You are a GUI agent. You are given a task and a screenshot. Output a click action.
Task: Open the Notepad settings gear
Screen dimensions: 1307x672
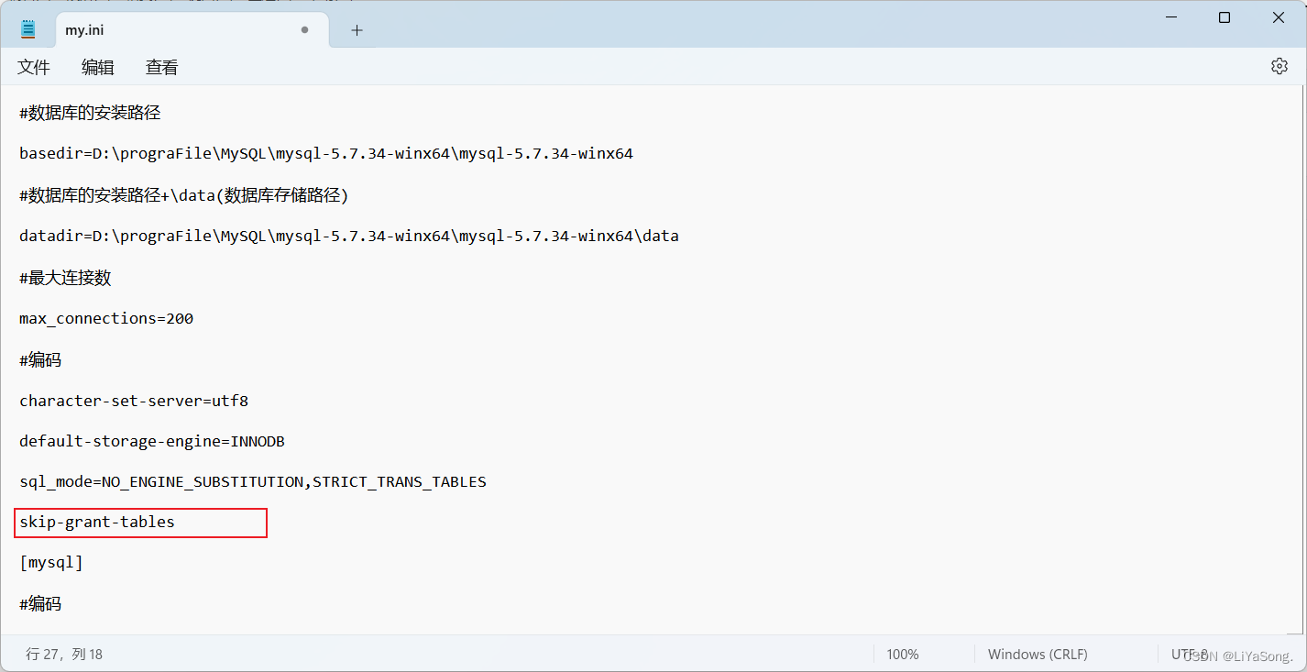pyautogui.click(x=1279, y=66)
